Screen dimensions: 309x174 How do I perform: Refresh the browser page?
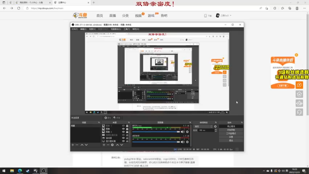point(19,8)
